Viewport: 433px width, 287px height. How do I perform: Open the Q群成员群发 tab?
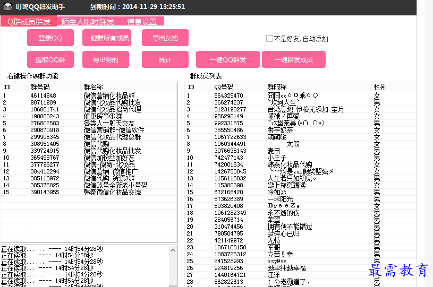[x=29, y=22]
